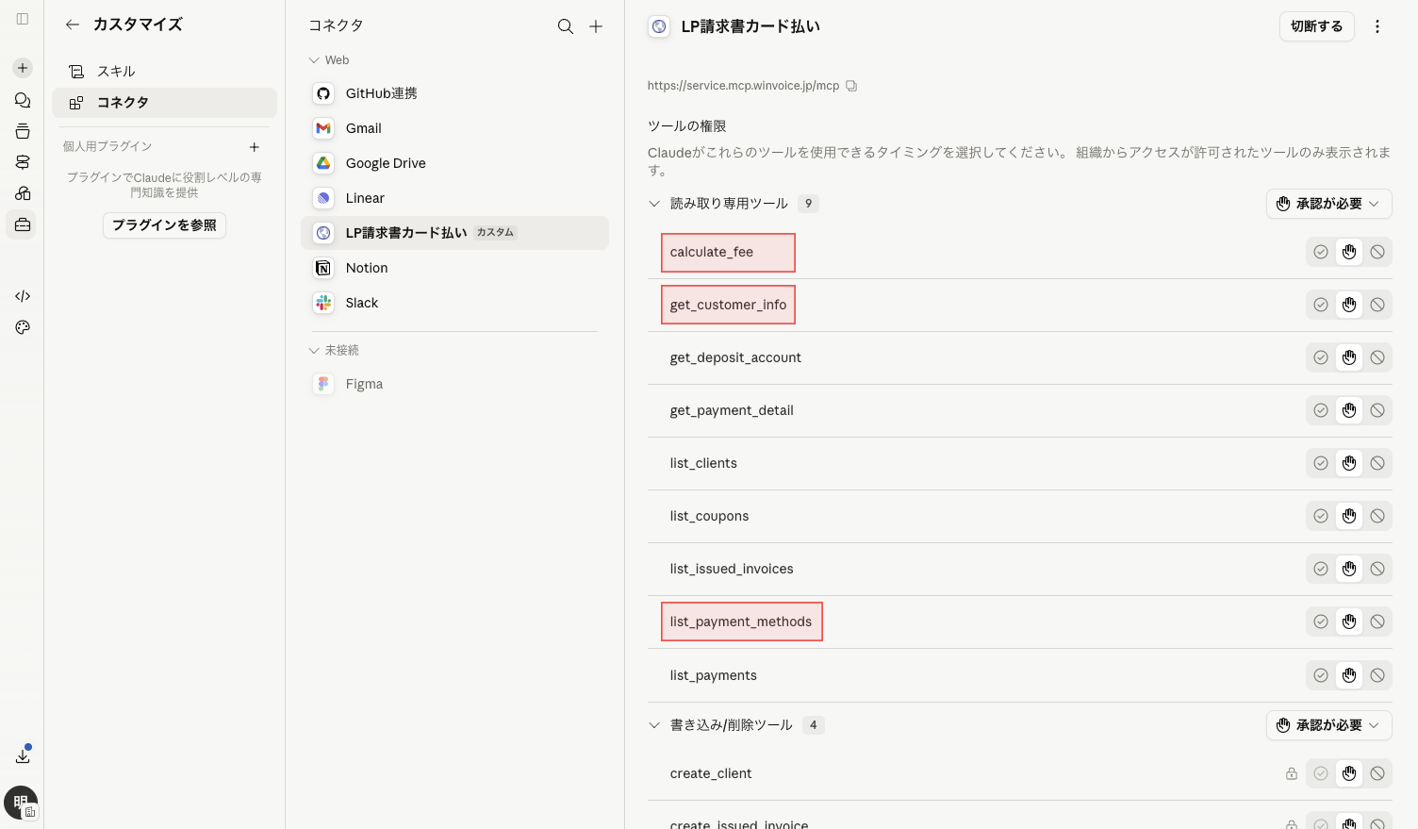The width and height of the screenshot is (1418, 829).
Task: Select the Figma unconnected connector
Action: click(454, 384)
